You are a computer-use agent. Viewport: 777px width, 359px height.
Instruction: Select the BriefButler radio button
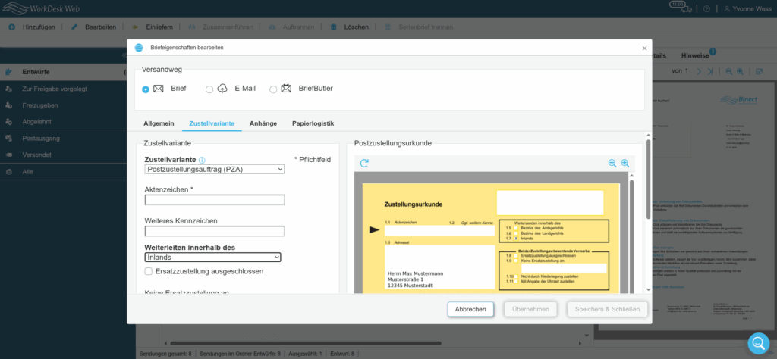273,89
